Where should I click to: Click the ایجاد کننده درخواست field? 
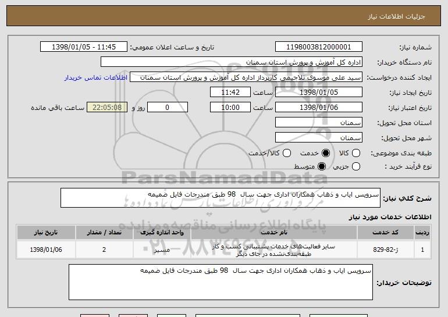coord(246,77)
